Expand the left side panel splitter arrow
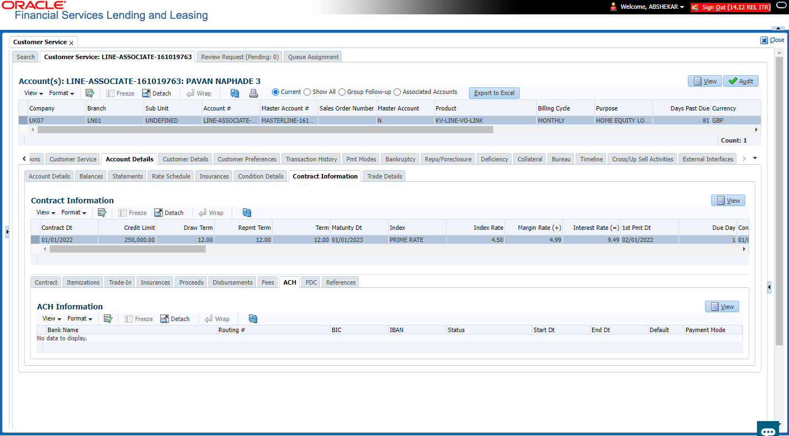 coord(7,232)
